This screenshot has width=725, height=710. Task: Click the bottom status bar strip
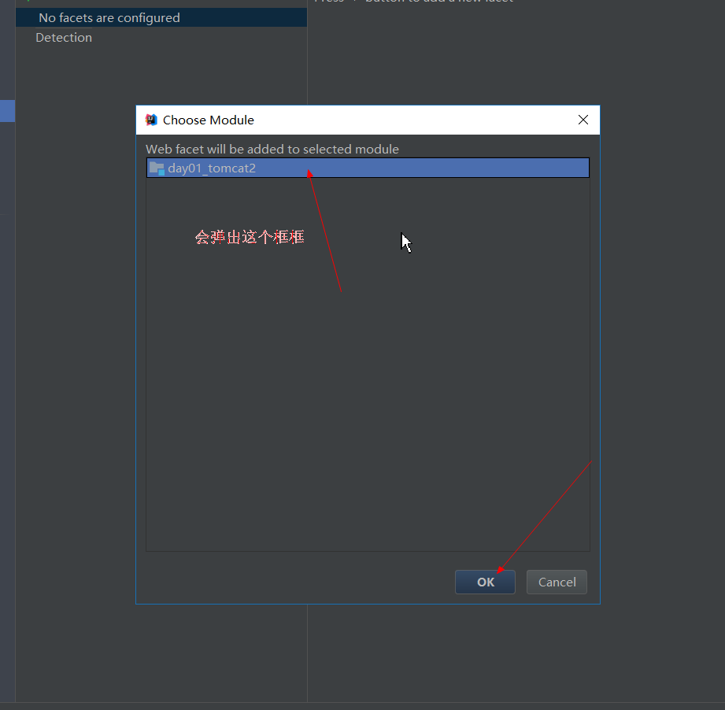point(362,706)
